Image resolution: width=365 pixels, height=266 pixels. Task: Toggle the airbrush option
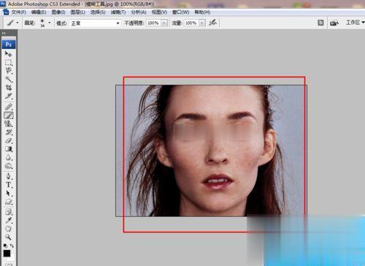point(212,23)
